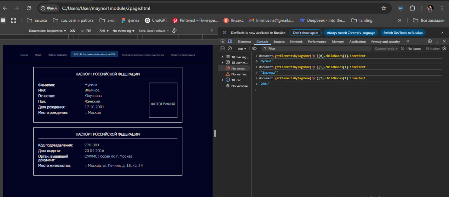Open console settings gear next to hidden count
The height and width of the screenshot is (197, 449).
pos(444,49)
